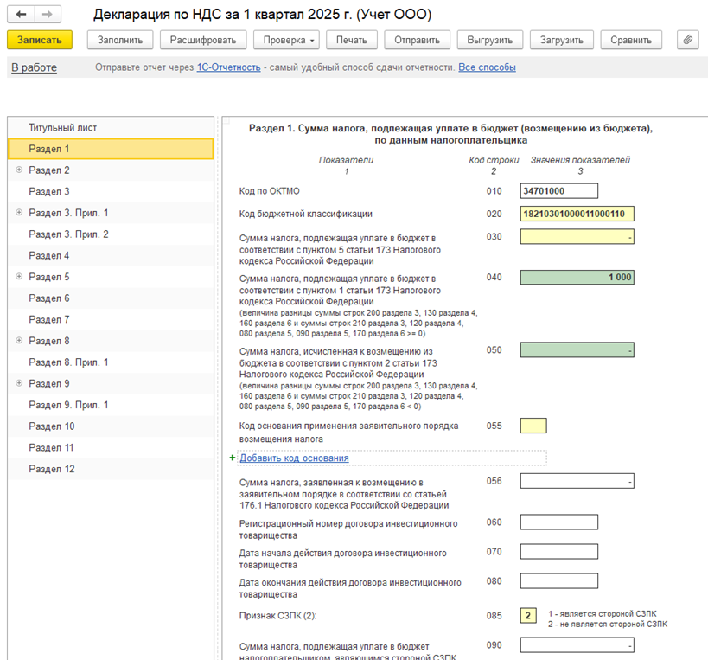The height and width of the screenshot is (660, 708).
Task: Click the Все способы link
Action: pos(487,67)
